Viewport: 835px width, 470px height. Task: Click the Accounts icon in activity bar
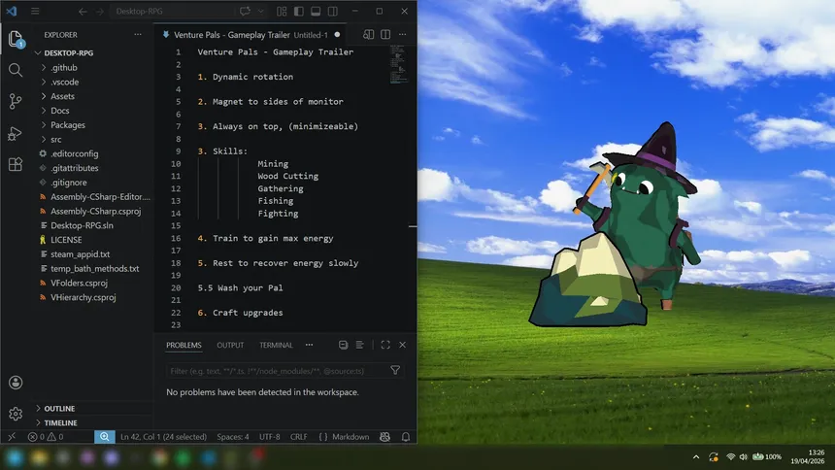pyautogui.click(x=16, y=383)
